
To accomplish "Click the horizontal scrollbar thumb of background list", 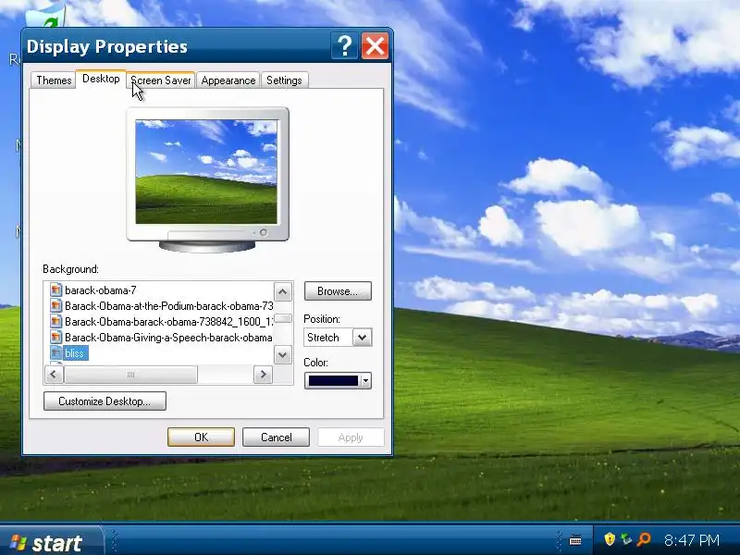I will tap(130, 375).
